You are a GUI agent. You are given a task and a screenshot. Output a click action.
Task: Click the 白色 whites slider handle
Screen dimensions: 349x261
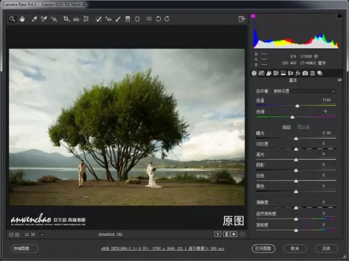pyautogui.click(x=296, y=181)
